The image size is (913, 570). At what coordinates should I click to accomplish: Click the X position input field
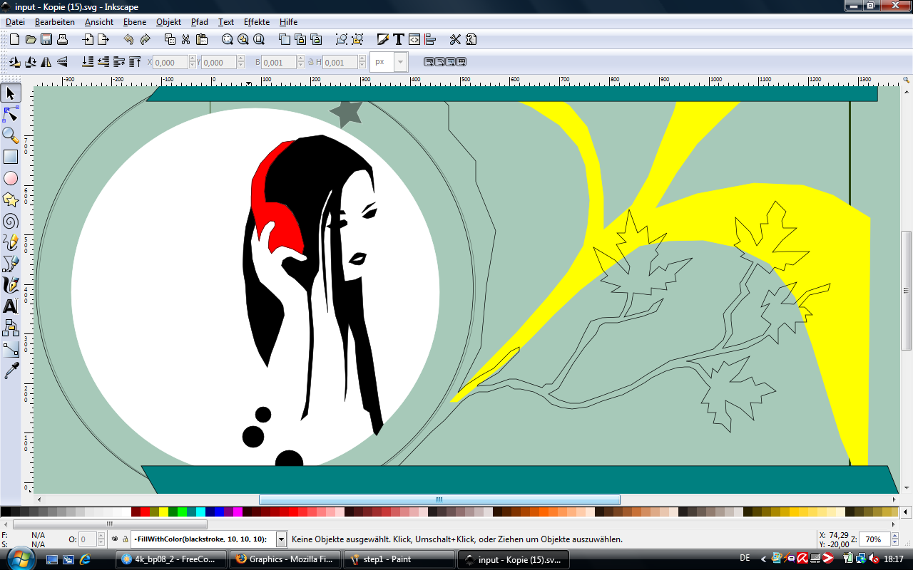click(170, 62)
